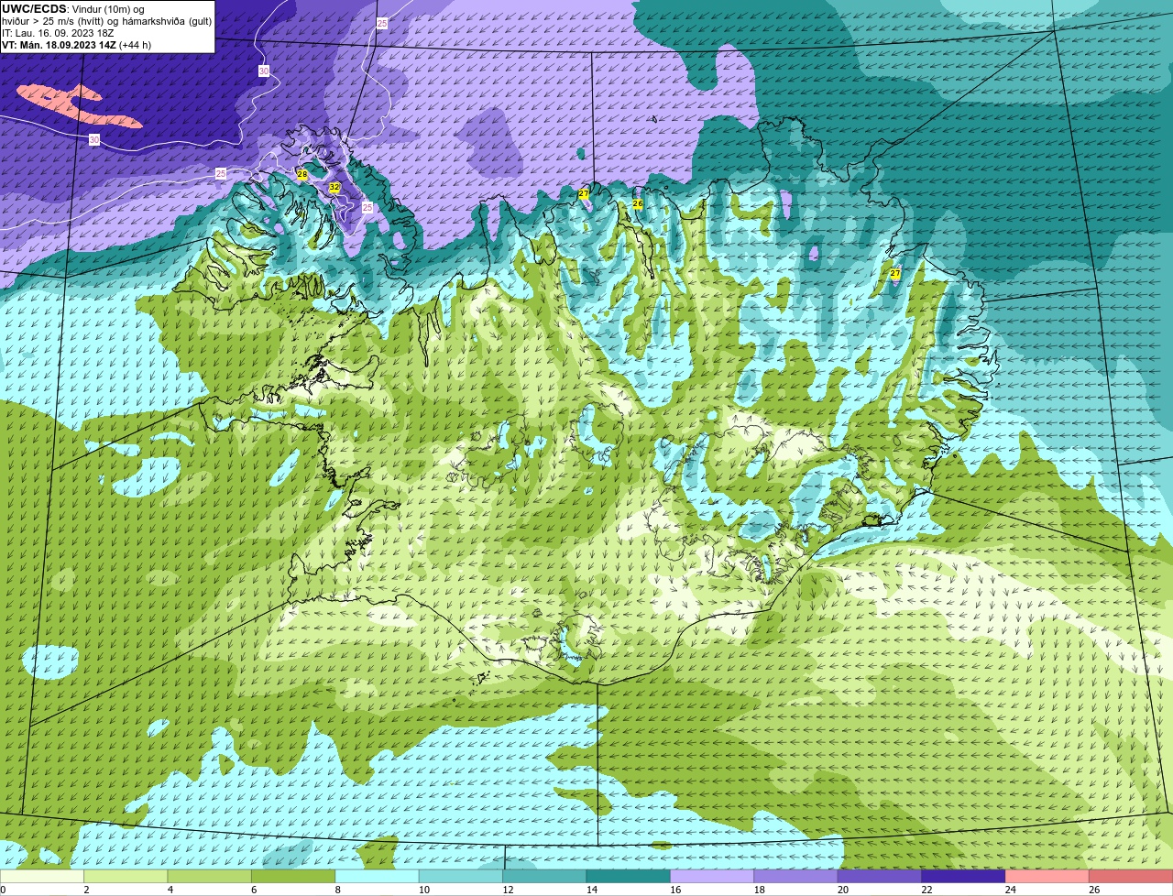The image size is (1173, 896).
Task: Click the yellow 26 gust marker on the map
Action: (x=638, y=203)
